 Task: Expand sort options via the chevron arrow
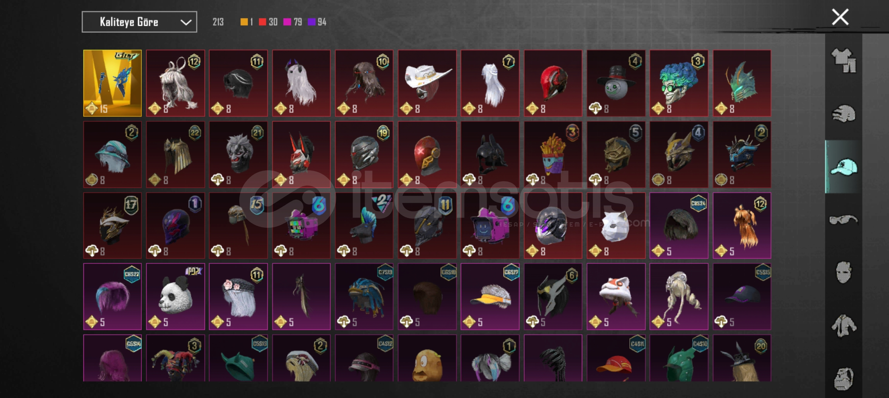pos(186,22)
